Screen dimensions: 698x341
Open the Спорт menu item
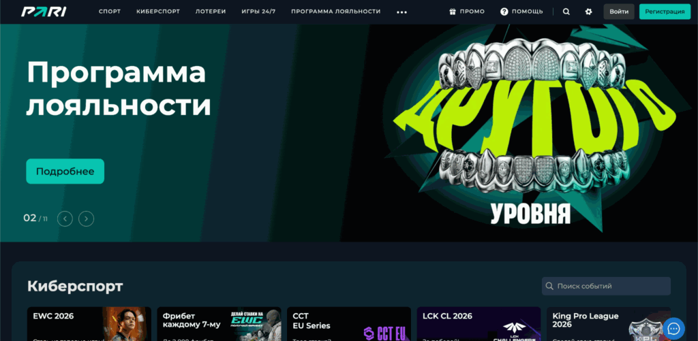110,12
